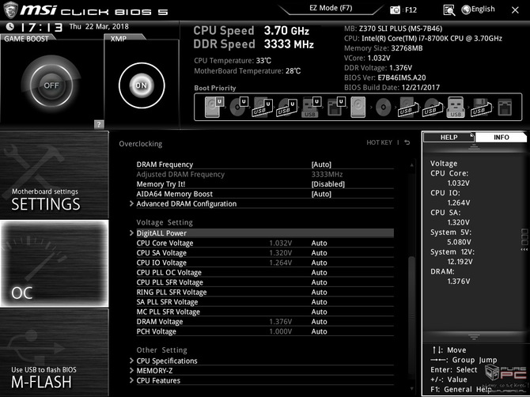Select legacy hard disk boot icon without badge
This screenshot has width=530, height=397.
click(358, 107)
